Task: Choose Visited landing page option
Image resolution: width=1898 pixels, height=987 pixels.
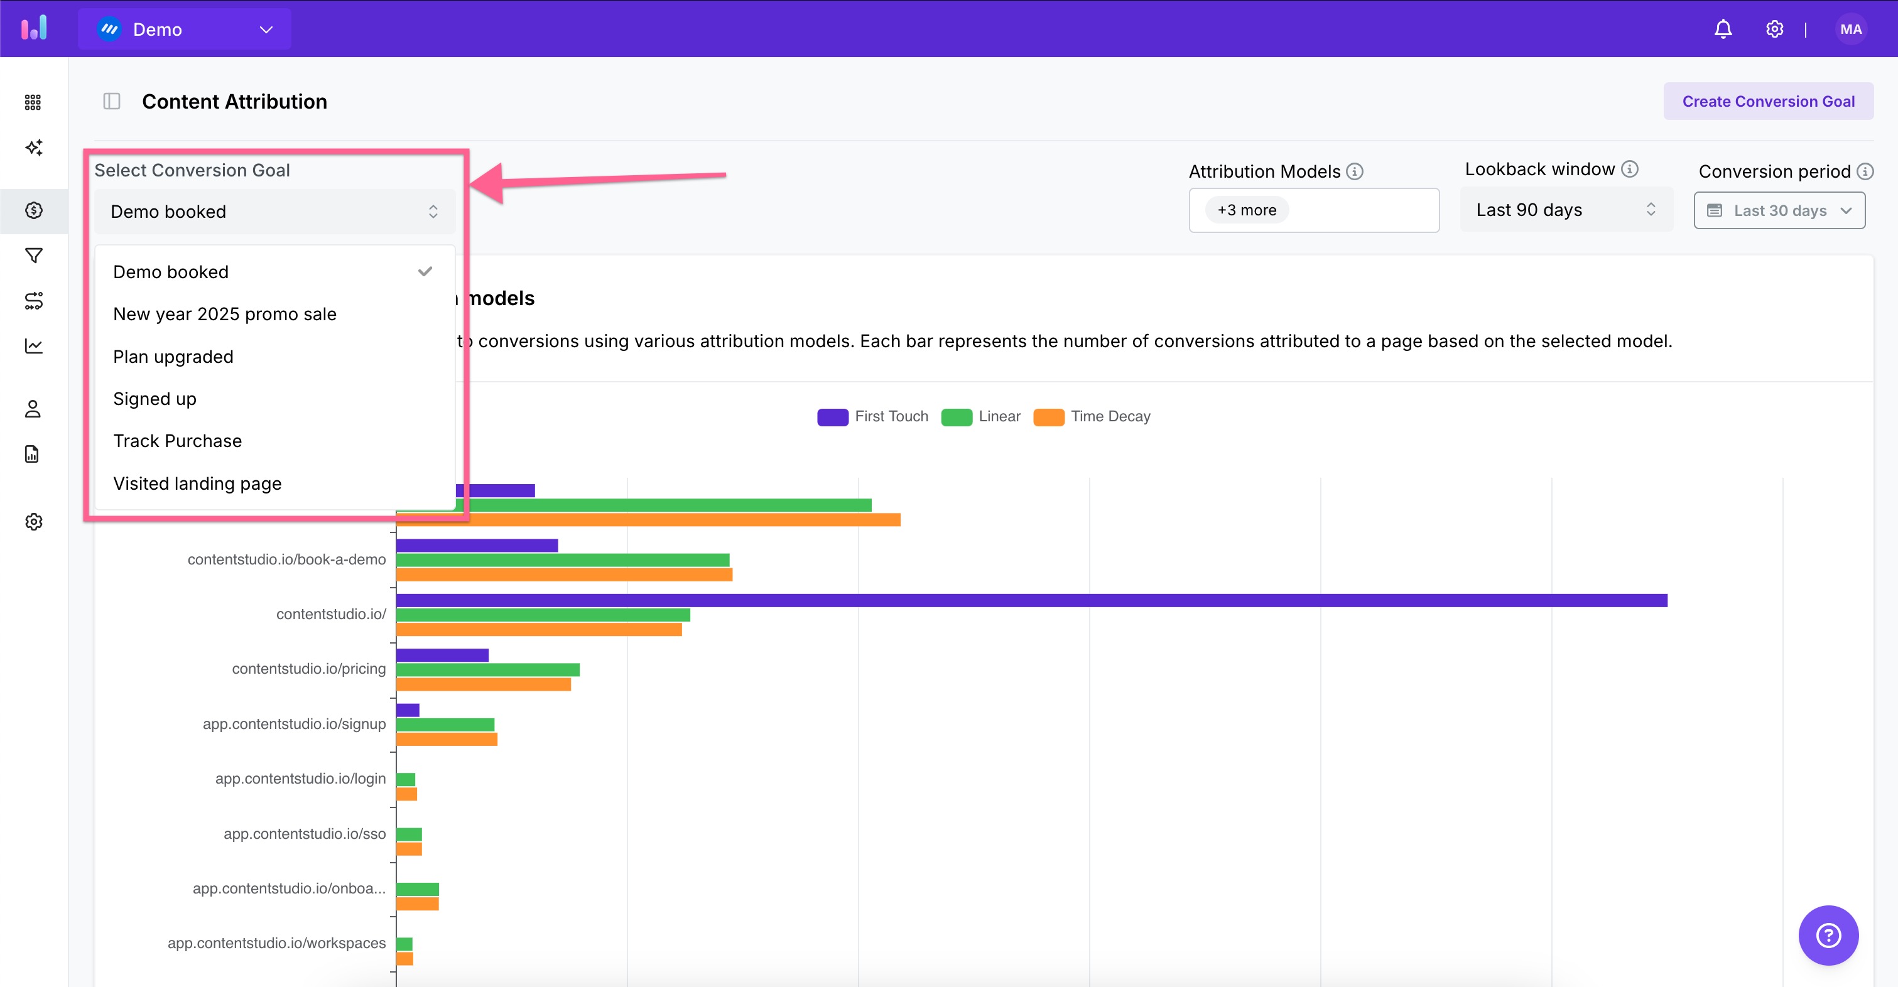Action: pos(197,484)
